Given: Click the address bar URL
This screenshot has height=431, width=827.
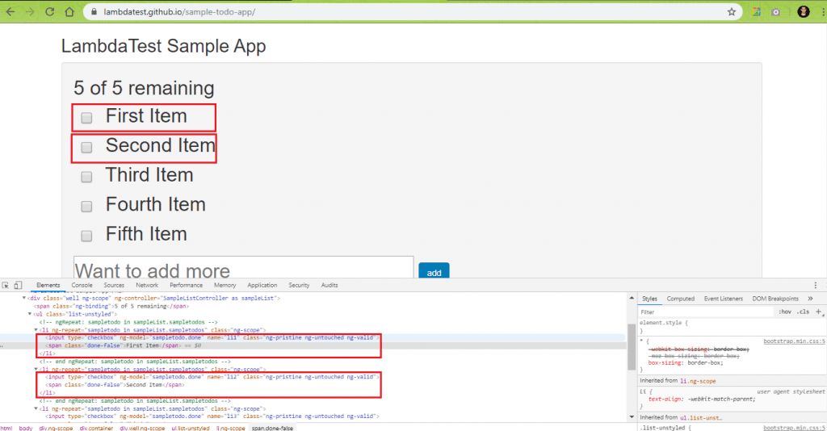Looking at the screenshot, I should click(x=179, y=11).
